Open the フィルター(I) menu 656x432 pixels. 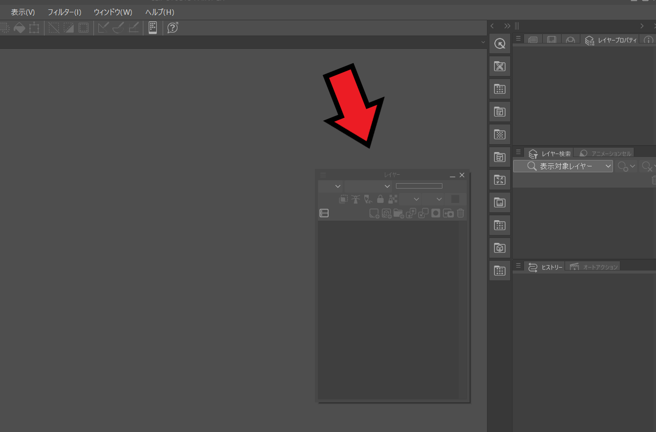(64, 12)
